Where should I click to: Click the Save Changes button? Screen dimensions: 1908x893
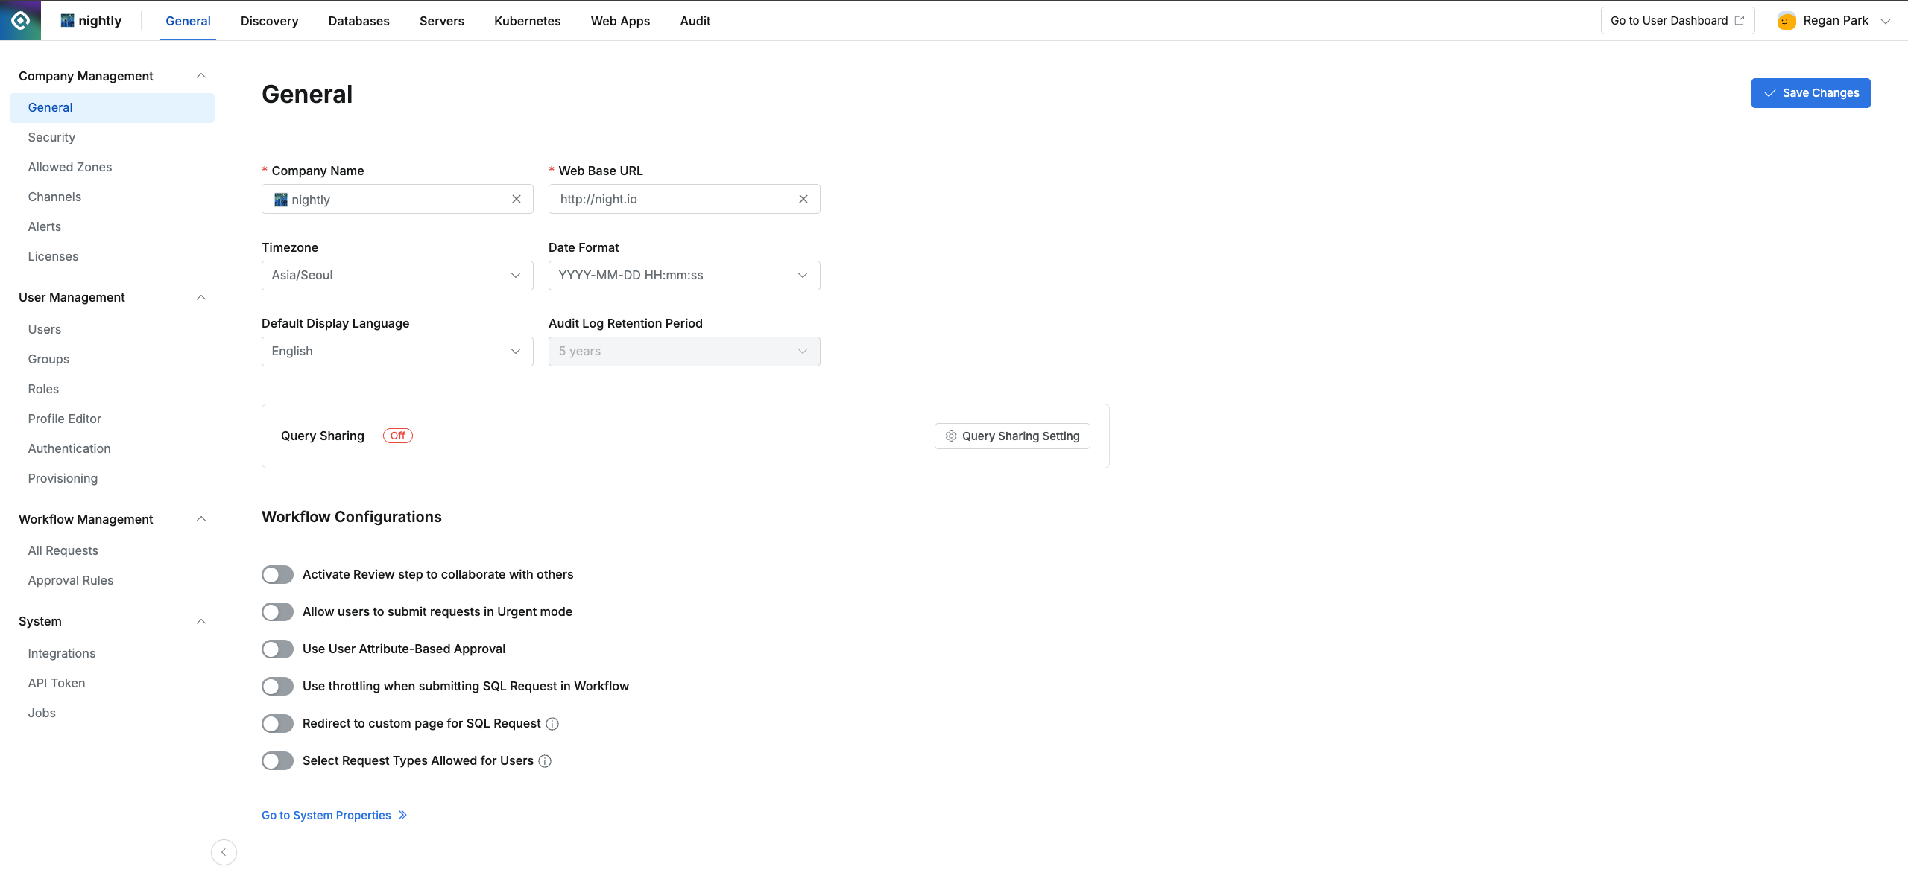[x=1810, y=93]
